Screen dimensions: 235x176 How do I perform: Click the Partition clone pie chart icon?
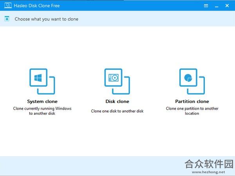(192, 81)
